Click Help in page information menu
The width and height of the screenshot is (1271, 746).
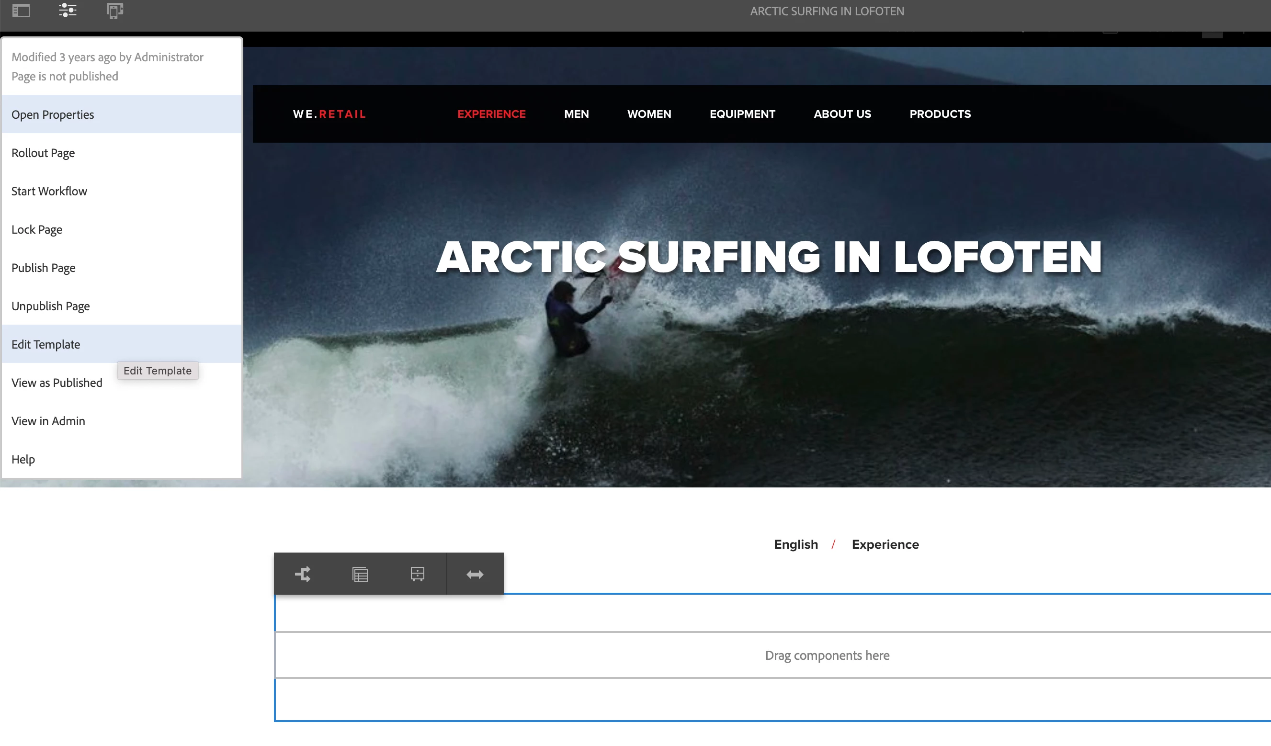click(x=23, y=460)
